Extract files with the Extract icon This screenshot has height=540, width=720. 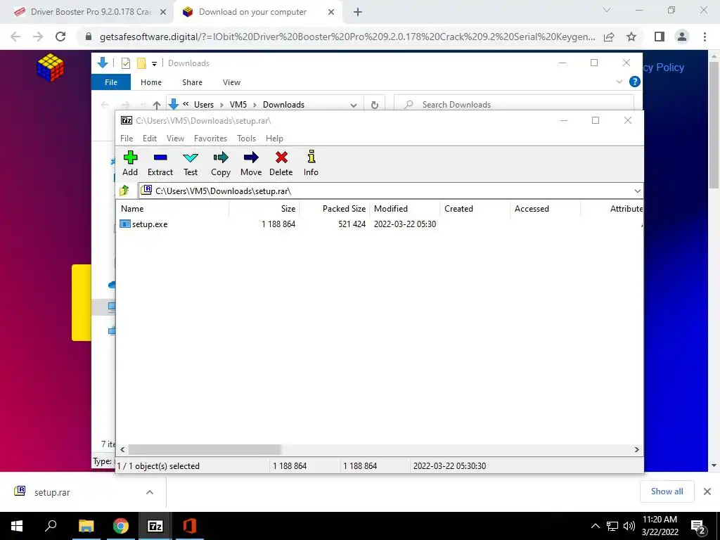160,164
